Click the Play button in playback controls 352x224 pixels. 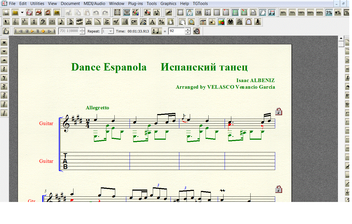click(x=32, y=31)
